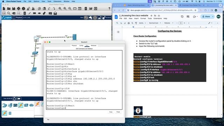224x126 pixels.
Task: Click the Add Simple PDU closed envelope
Action: point(50,13)
